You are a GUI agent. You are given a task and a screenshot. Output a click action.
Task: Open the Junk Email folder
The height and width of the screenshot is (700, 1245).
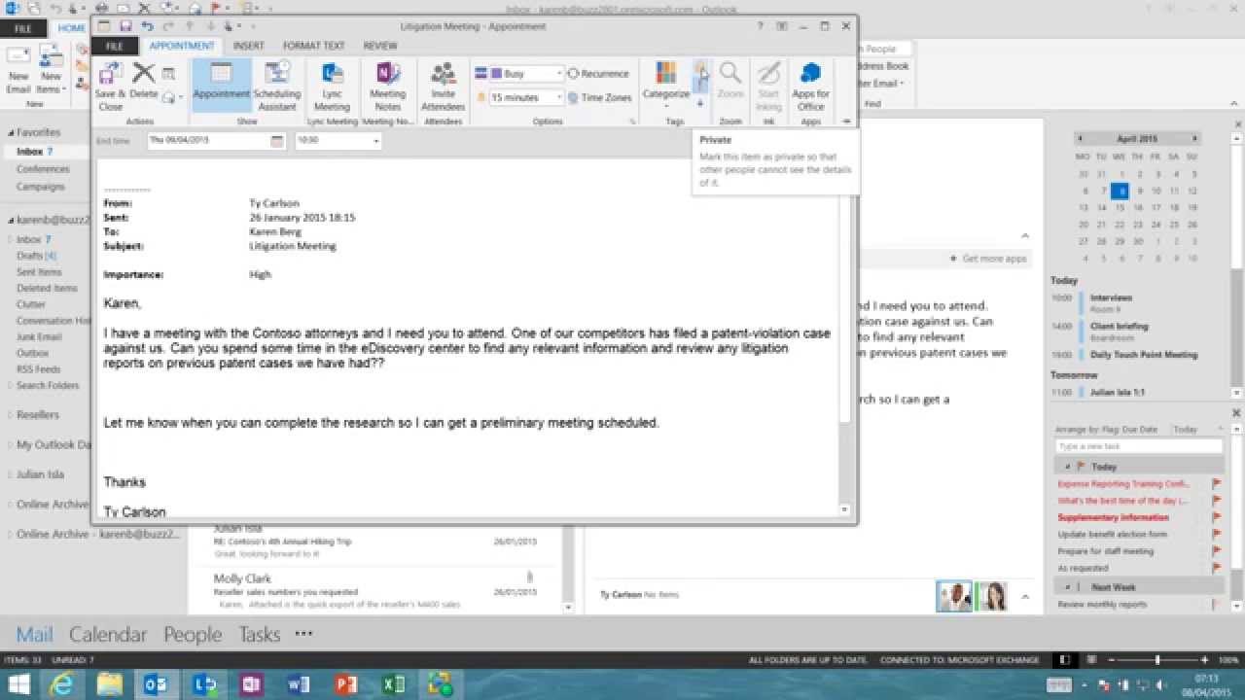click(x=39, y=337)
